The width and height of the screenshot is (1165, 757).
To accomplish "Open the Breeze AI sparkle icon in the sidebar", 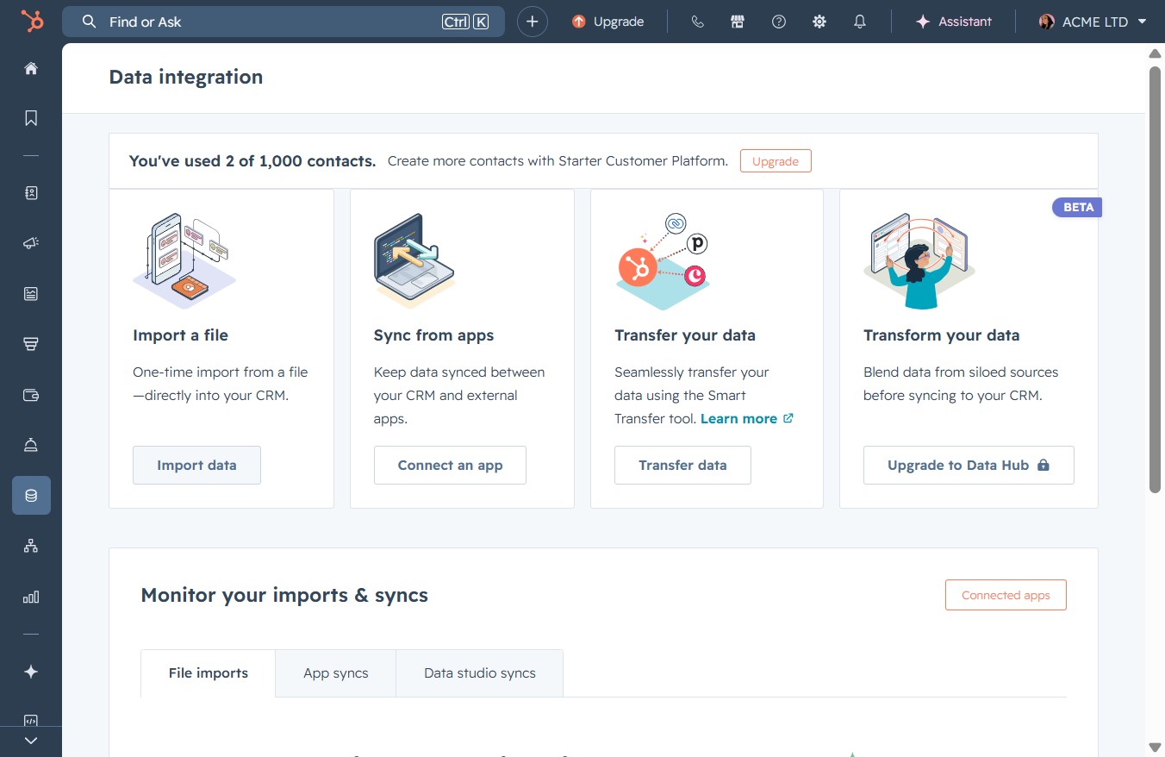I will tap(31, 672).
